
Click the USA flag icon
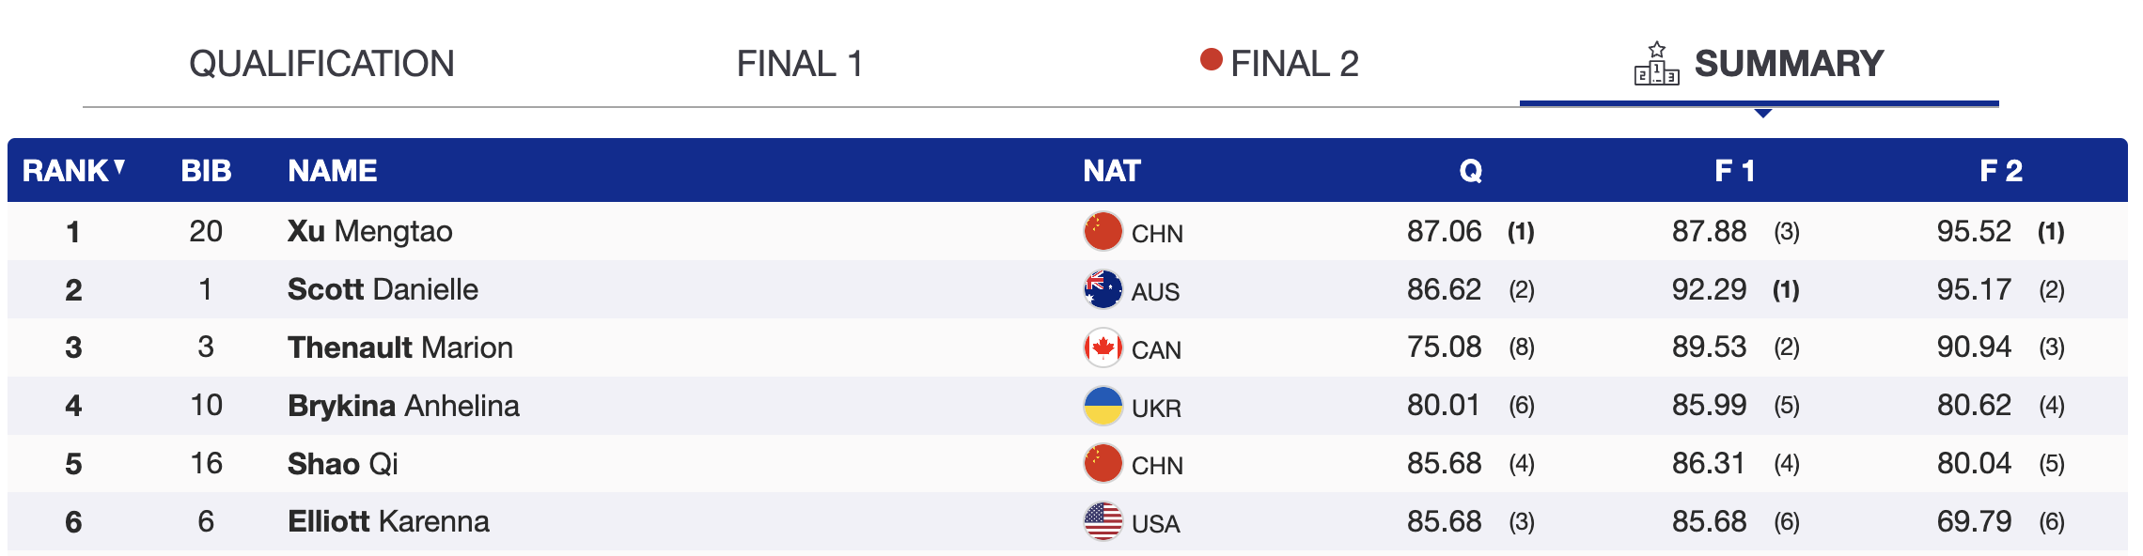click(1103, 521)
